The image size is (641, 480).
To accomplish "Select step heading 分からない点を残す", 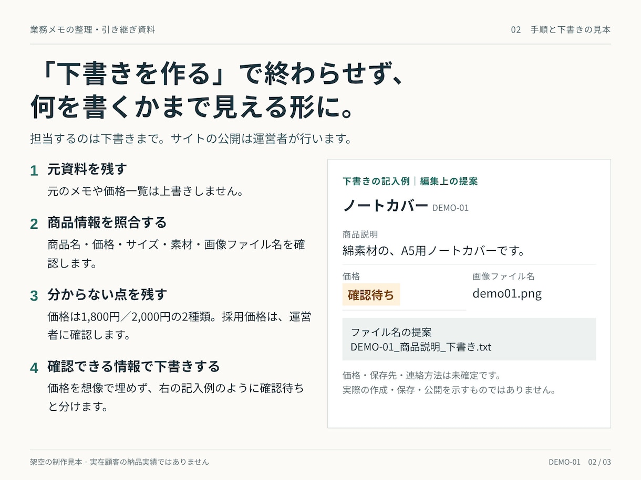I will (107, 294).
